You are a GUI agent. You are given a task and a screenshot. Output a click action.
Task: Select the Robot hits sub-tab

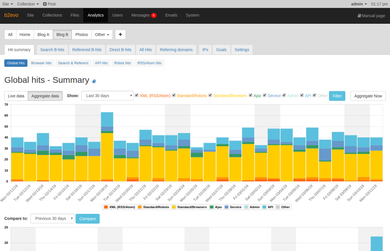pos(122,63)
